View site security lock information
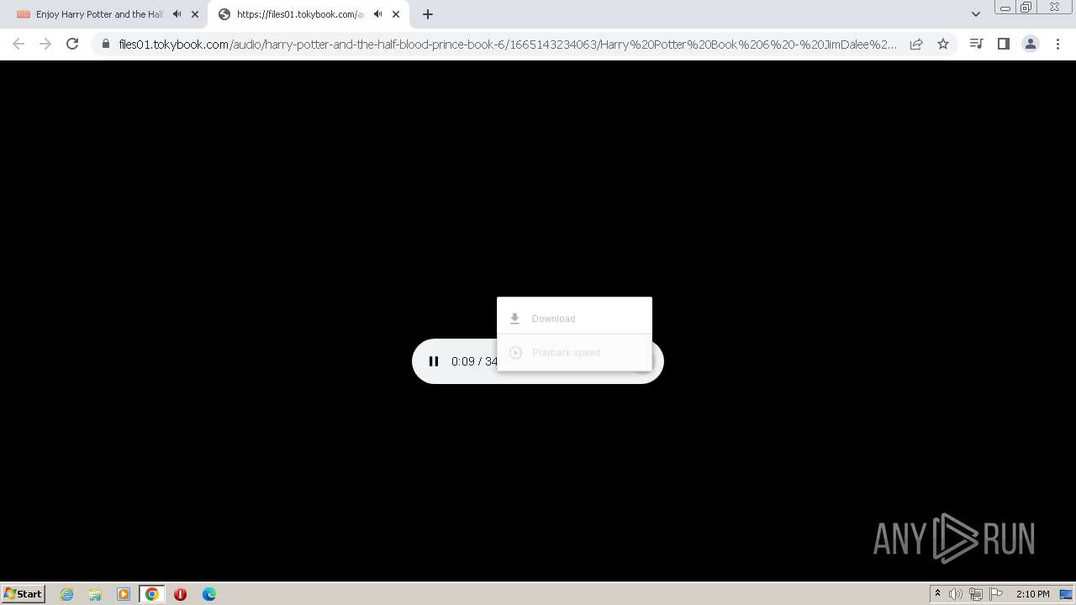The width and height of the screenshot is (1076, 605). (x=105, y=45)
